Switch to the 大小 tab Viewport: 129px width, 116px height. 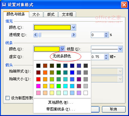36,14
